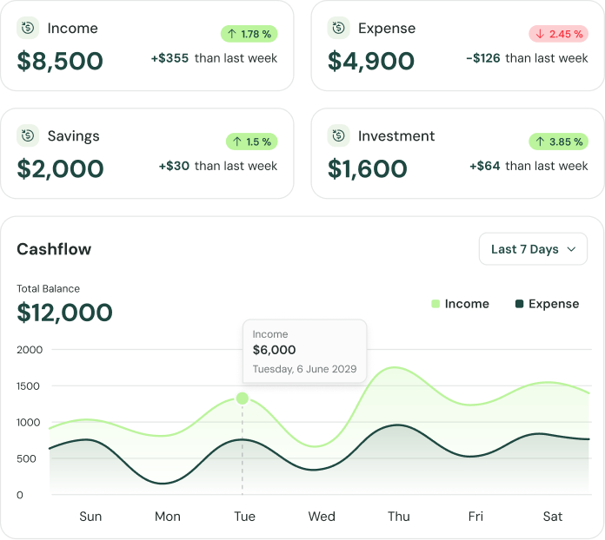Select Thu on the chart axis
The width and height of the screenshot is (605, 540).
(x=399, y=517)
